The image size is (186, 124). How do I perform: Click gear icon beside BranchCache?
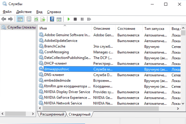(x=41, y=46)
